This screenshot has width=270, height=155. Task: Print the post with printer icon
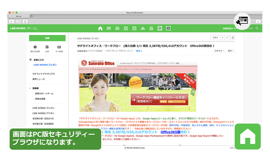click(233, 38)
